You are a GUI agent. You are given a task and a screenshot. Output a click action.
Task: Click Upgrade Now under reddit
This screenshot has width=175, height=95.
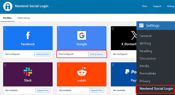97,90
